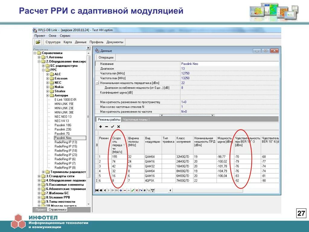The width and height of the screenshot is (309, 232).
Task: Collapse the Справочники root node
Action: pos(35,53)
